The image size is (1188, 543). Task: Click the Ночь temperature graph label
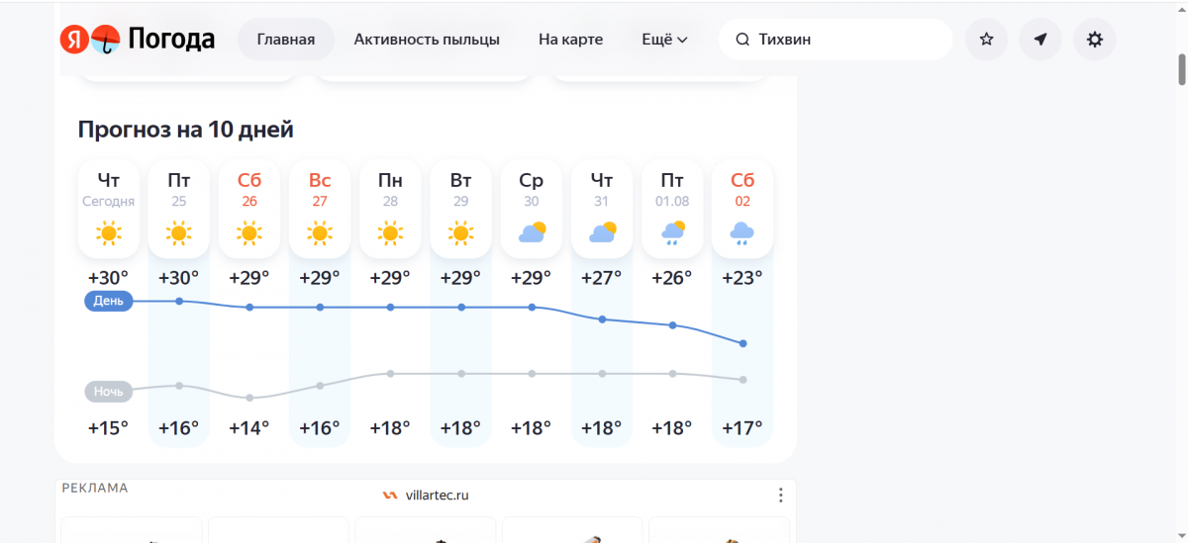pyautogui.click(x=108, y=392)
